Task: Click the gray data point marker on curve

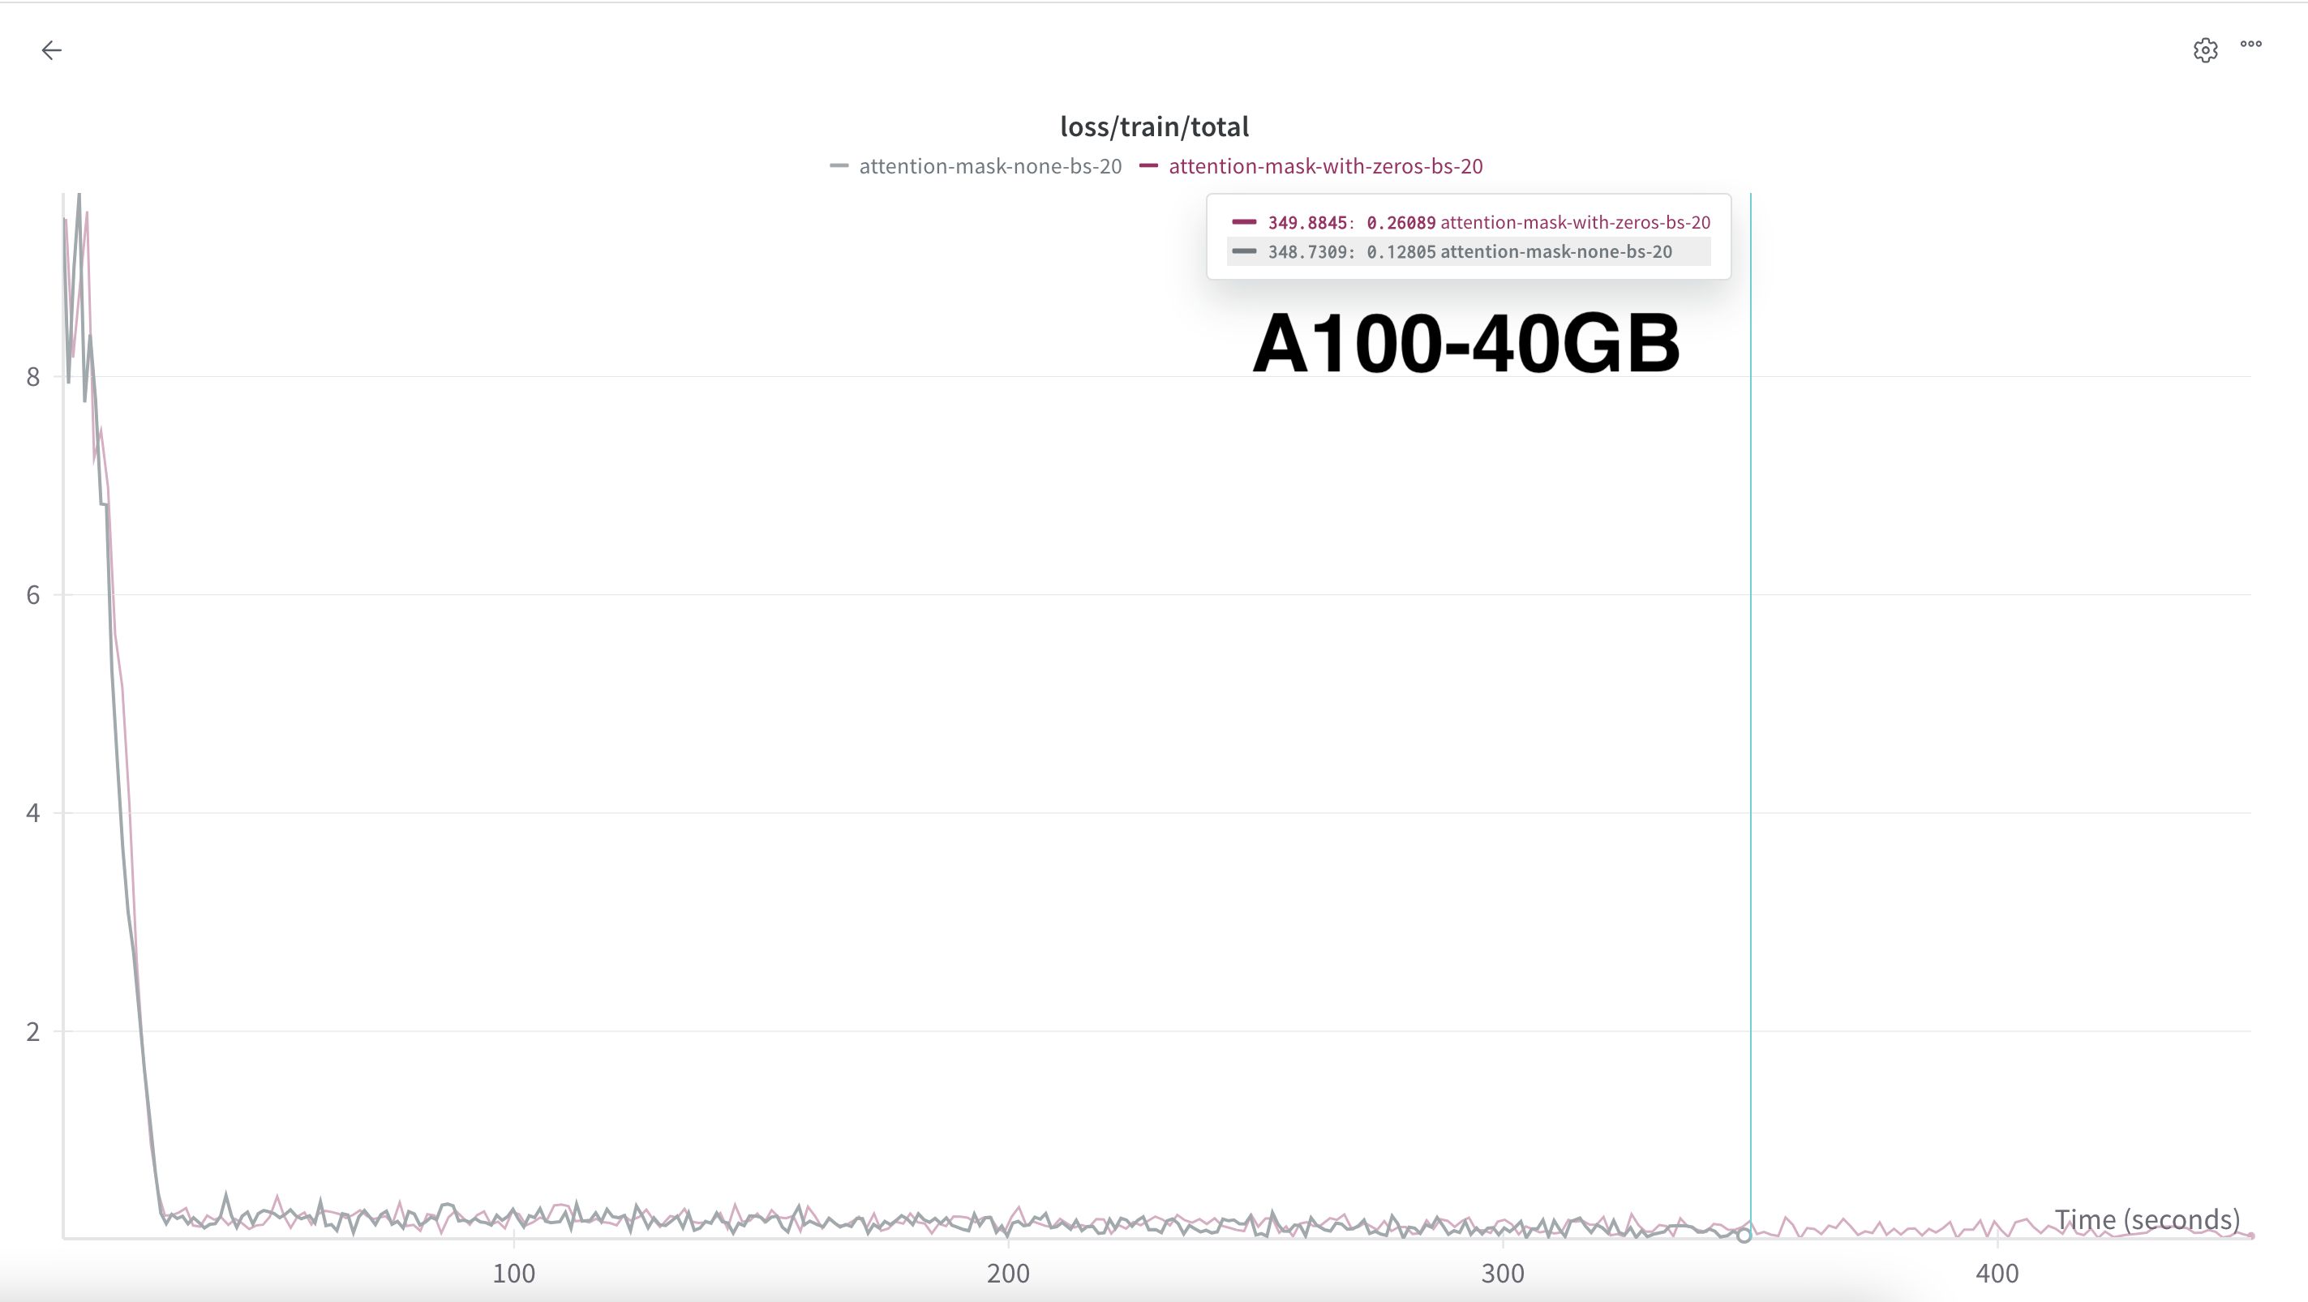Action: 1744,1236
